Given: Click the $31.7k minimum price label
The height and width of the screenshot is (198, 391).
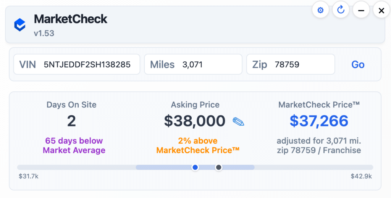Looking at the screenshot, I should [29, 176].
